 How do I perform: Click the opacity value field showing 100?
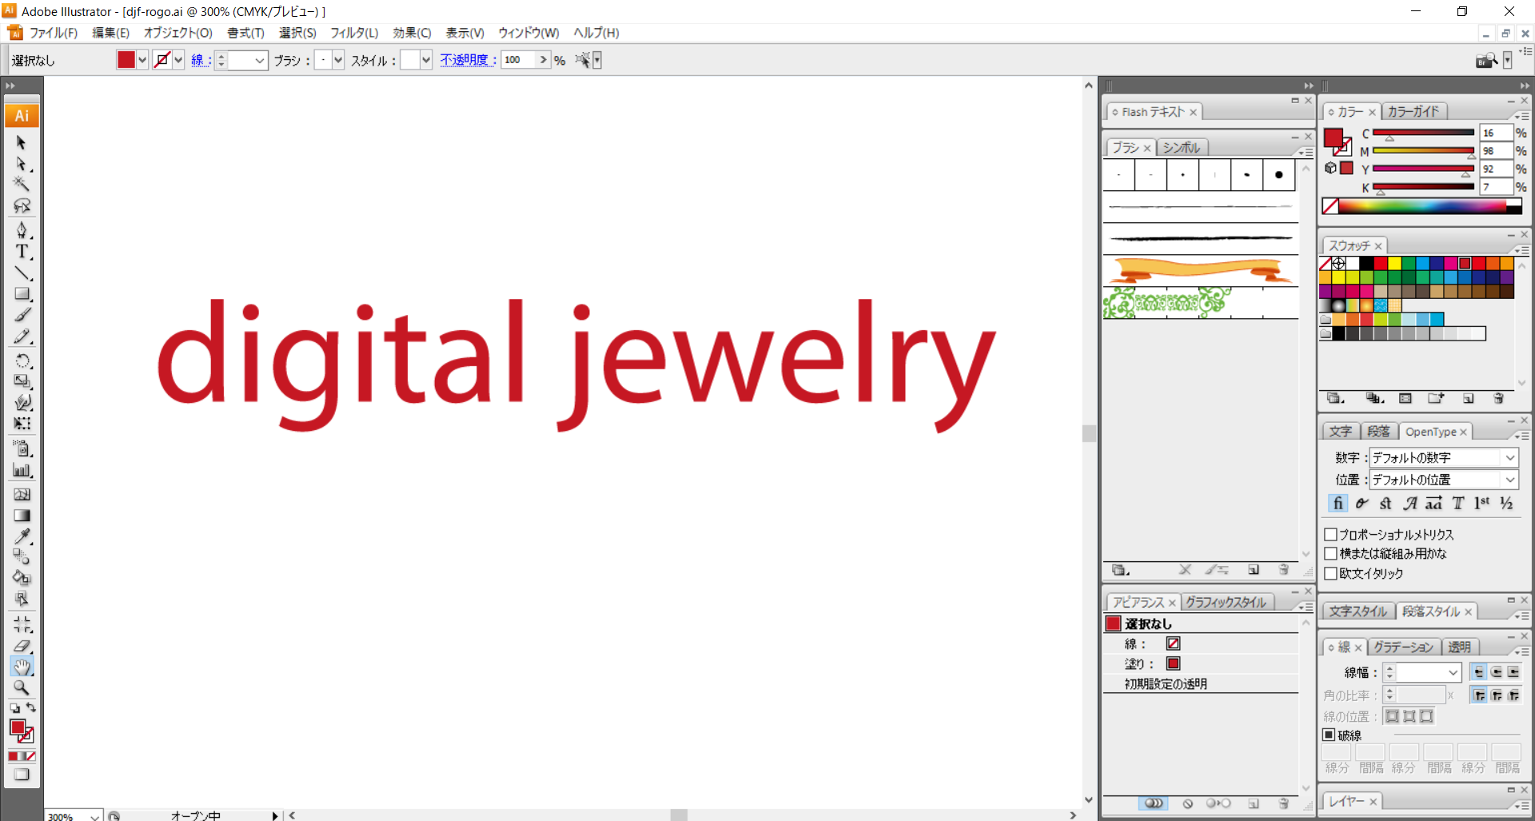[518, 60]
